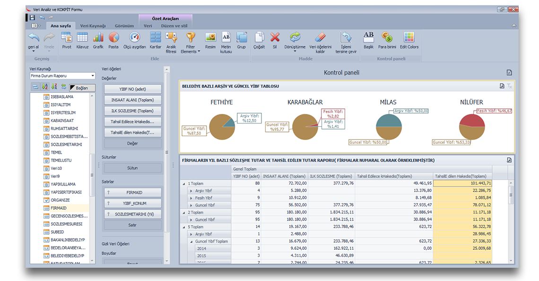Insert a Pivot table element
This screenshot has height=281, width=539.
click(67, 40)
